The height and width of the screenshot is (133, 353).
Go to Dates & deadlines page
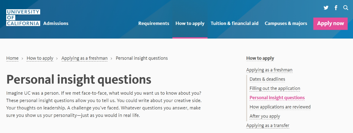pos(267,79)
